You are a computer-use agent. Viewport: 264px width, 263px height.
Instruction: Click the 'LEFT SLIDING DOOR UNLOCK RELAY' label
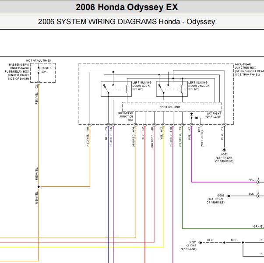pos(199,86)
